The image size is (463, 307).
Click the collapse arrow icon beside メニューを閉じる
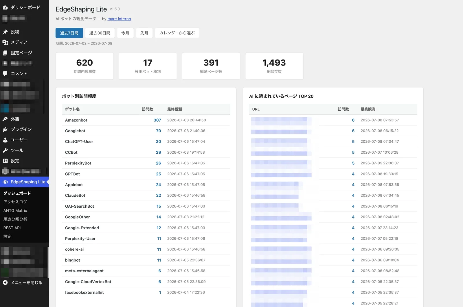click(5, 283)
